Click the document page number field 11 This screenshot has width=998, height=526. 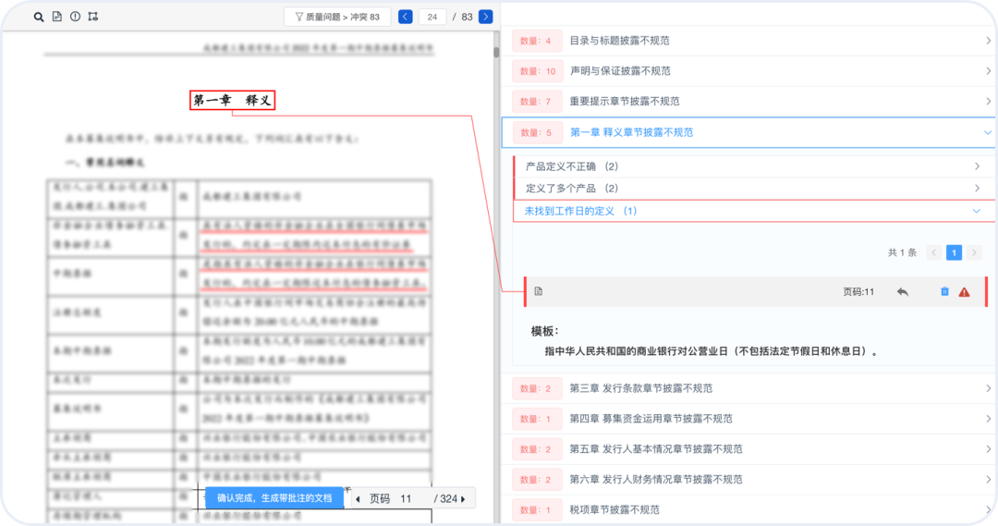pos(406,499)
